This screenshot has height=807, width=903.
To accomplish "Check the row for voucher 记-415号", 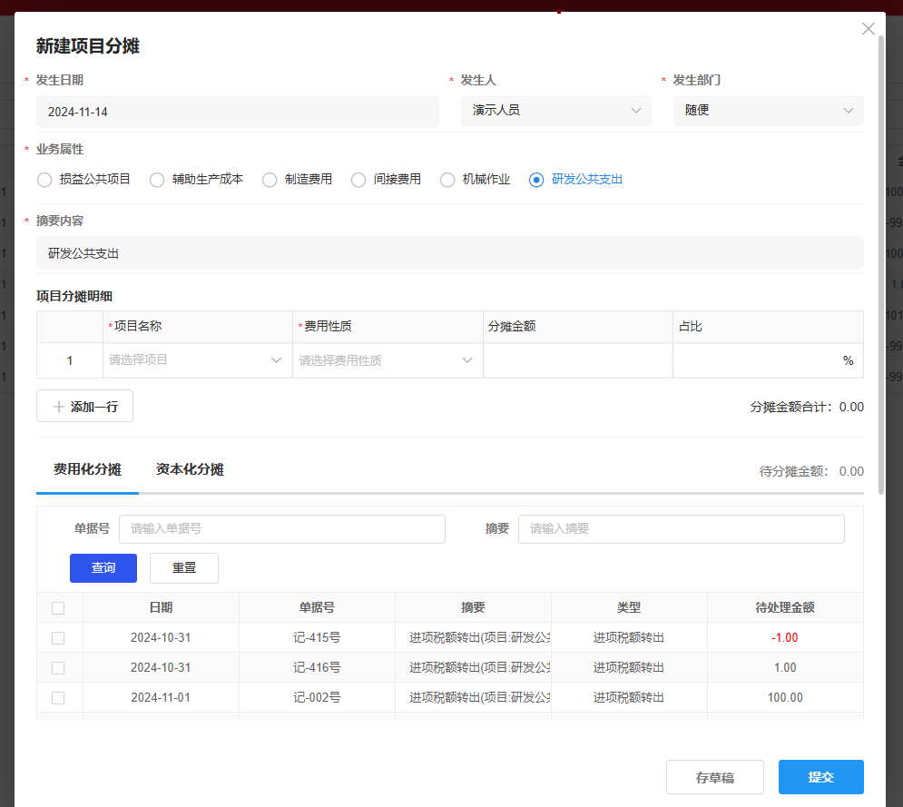I will (59, 637).
